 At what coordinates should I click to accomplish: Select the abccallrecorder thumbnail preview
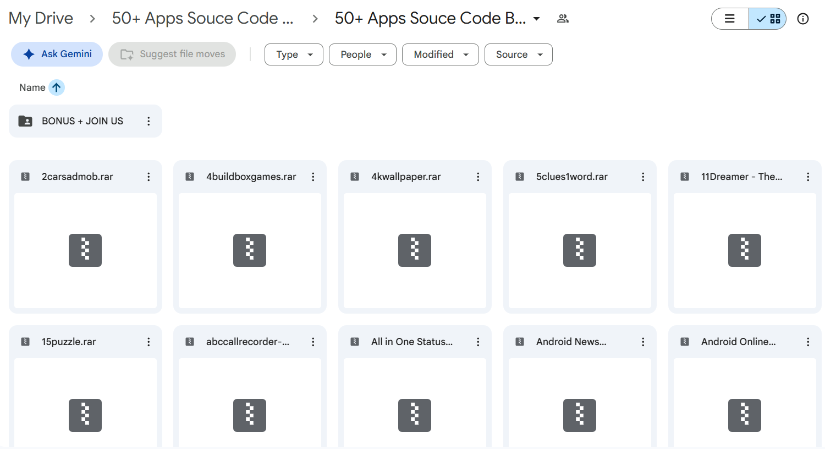250,403
